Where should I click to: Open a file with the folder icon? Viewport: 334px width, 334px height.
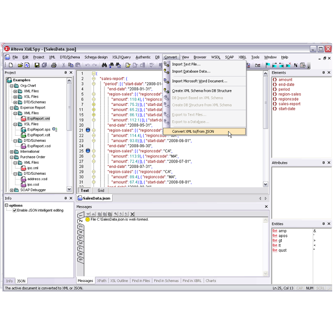(x=20, y=65)
